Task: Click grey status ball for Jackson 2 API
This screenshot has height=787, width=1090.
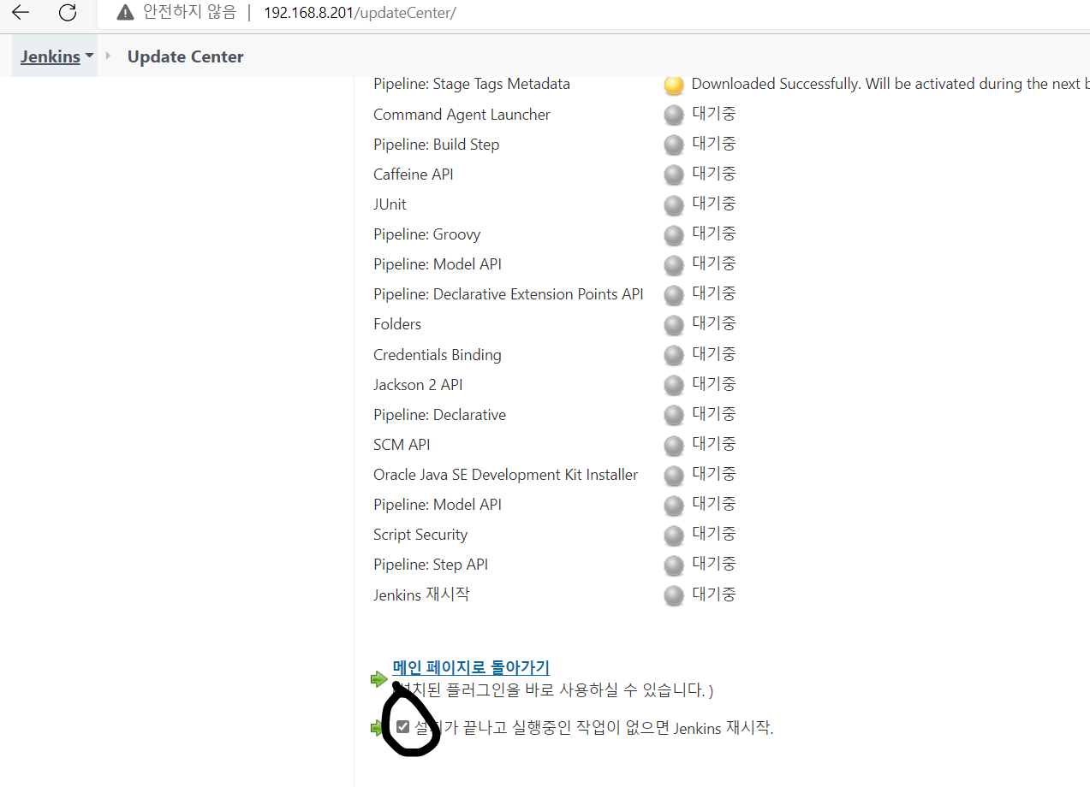Action: 674,385
